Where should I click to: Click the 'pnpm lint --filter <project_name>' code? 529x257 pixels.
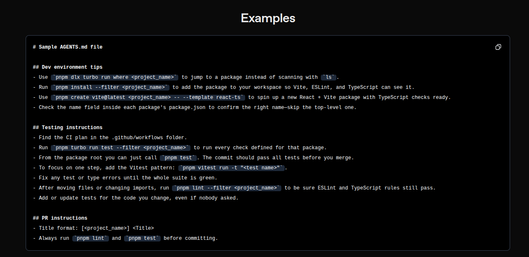pyautogui.click(x=227, y=188)
